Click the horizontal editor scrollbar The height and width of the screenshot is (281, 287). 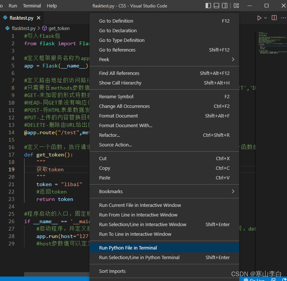(x=57, y=274)
